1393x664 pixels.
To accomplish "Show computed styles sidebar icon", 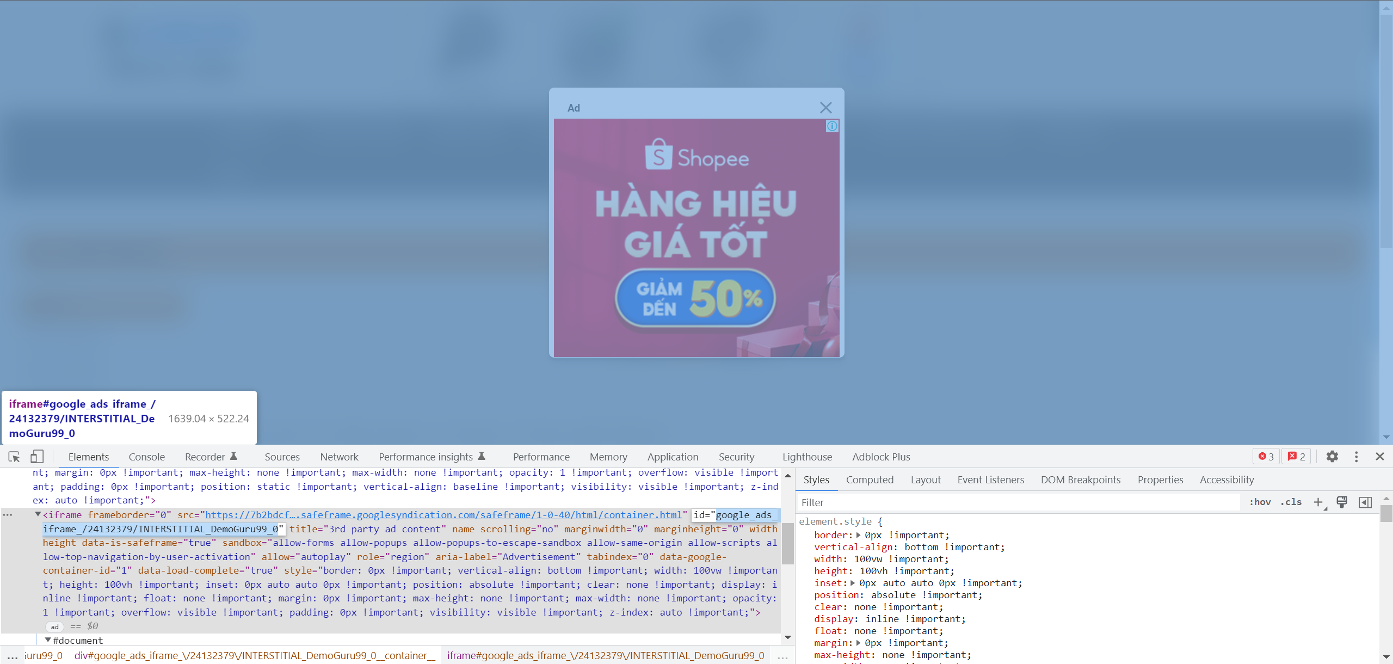I will [x=1365, y=502].
